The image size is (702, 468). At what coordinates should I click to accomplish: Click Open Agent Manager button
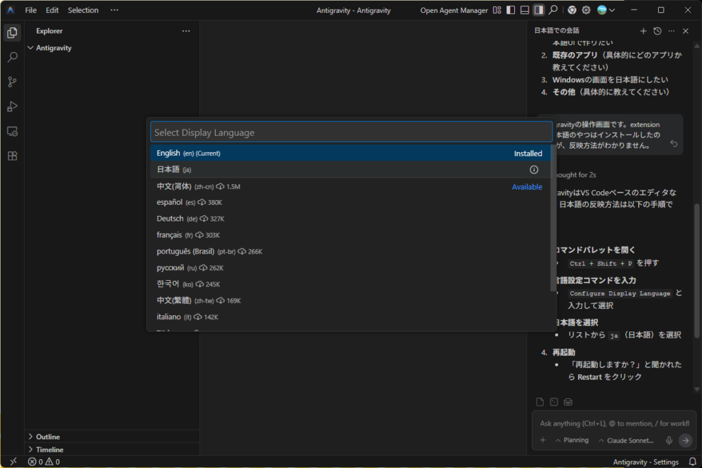click(x=454, y=10)
